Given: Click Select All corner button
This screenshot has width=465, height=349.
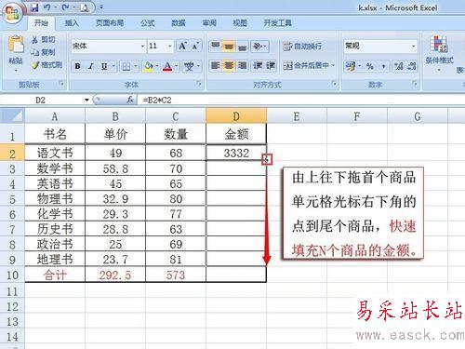Looking at the screenshot, I should click(12, 116).
